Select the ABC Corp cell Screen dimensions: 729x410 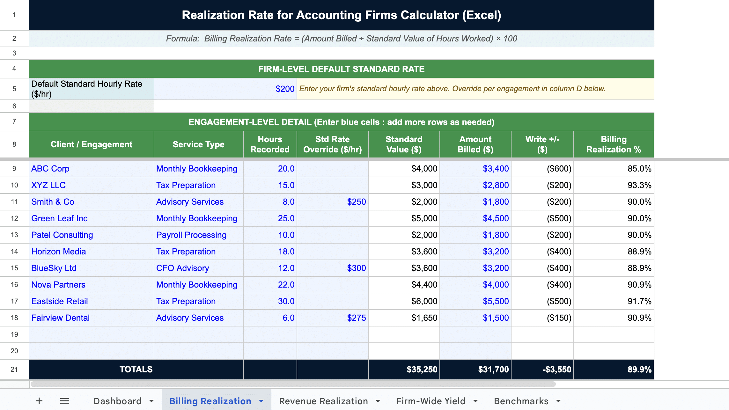(x=92, y=169)
